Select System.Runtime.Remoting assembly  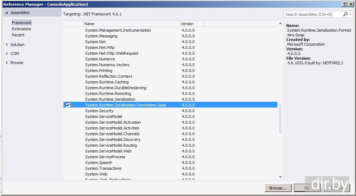pos(170,94)
